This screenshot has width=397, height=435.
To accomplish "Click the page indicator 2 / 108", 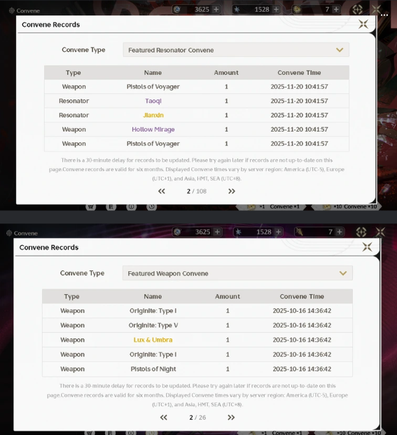I will coord(197,191).
